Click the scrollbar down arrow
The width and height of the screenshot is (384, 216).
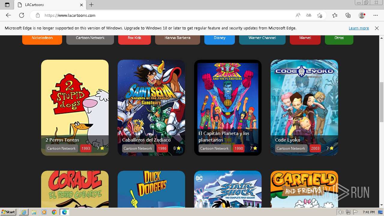click(381, 205)
